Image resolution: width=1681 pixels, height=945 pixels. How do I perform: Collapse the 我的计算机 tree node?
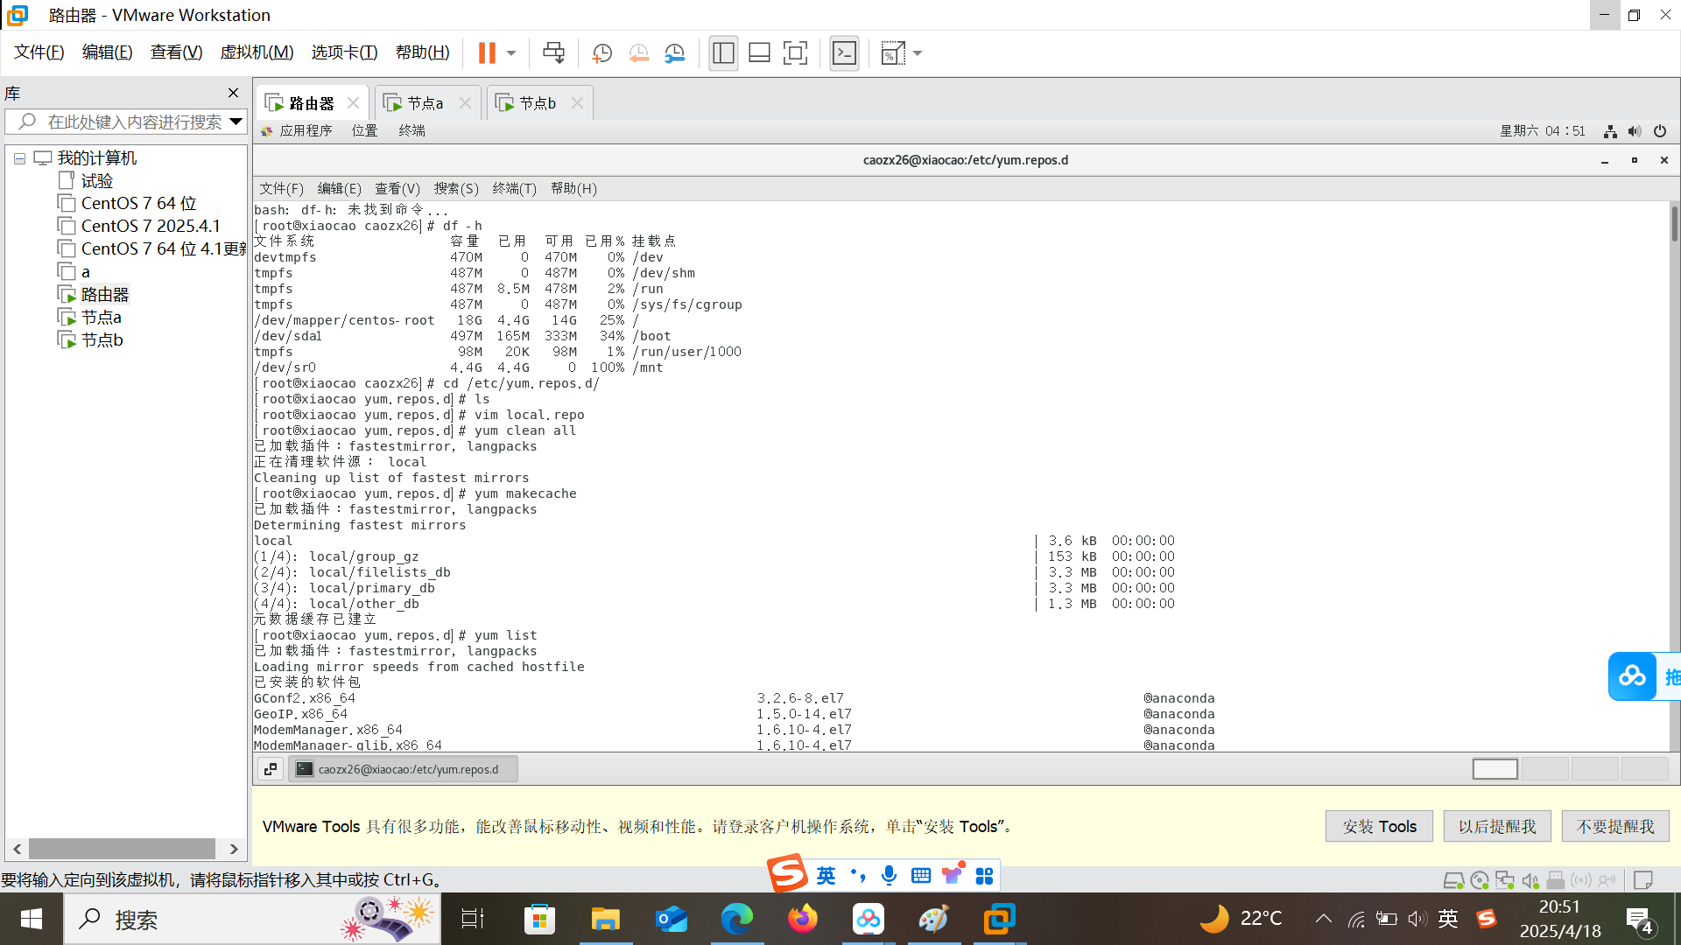click(19, 158)
